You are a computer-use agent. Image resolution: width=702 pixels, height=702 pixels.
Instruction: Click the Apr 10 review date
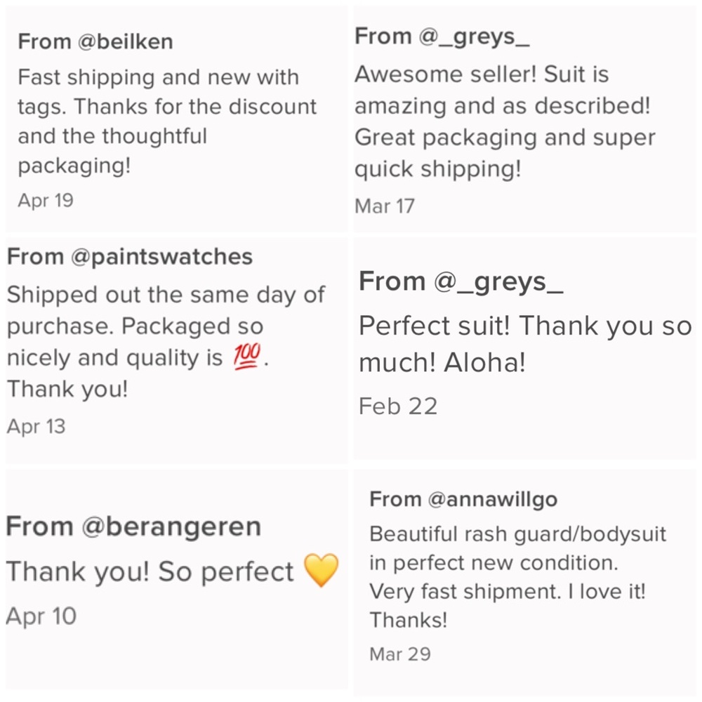41,616
